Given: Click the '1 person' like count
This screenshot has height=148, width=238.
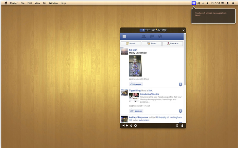Looking at the screenshot, I should (x=136, y=111).
